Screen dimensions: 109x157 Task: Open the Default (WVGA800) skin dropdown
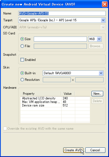click(x=73, y=73)
